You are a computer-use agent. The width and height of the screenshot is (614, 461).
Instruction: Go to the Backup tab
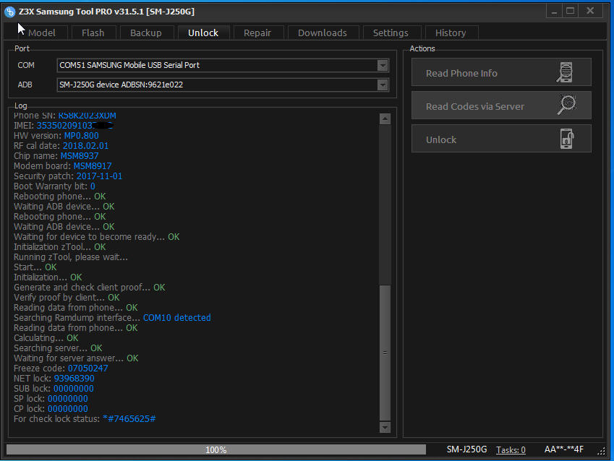pyautogui.click(x=145, y=33)
